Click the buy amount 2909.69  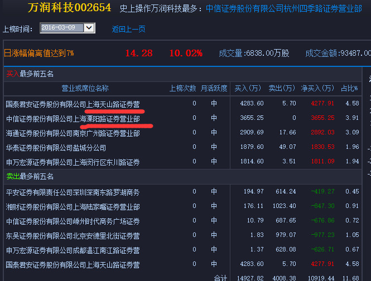(252, 132)
